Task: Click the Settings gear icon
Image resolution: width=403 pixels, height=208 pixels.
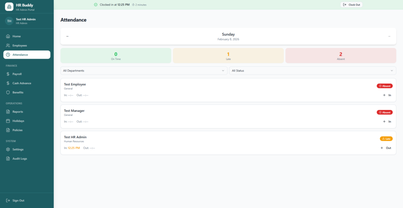Action: click(x=8, y=149)
